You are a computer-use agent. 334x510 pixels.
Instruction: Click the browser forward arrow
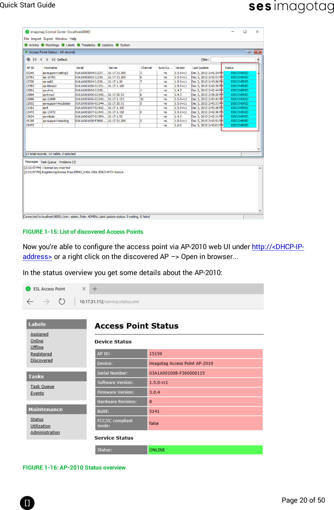[46, 302]
